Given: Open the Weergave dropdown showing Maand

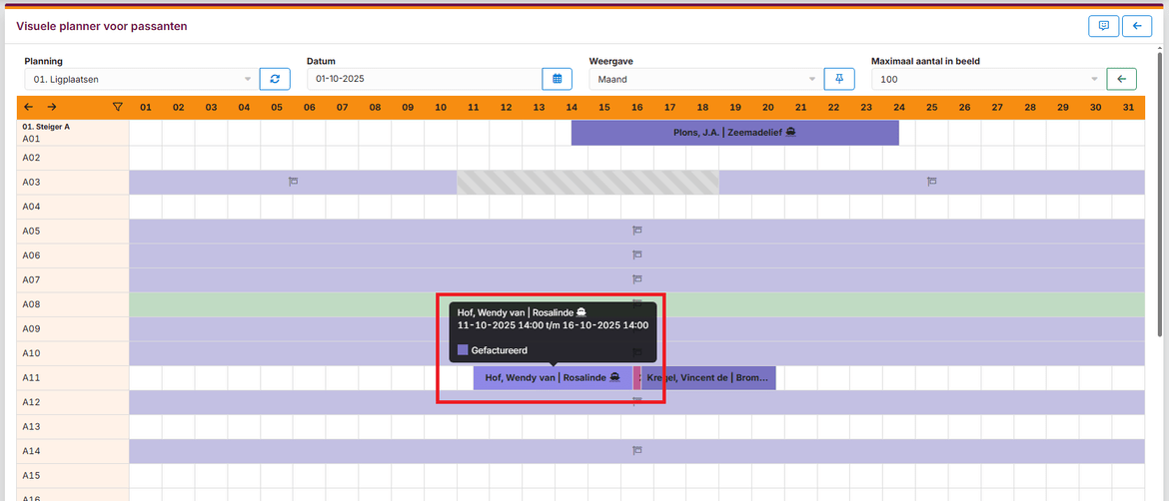Looking at the screenshot, I should [x=704, y=79].
